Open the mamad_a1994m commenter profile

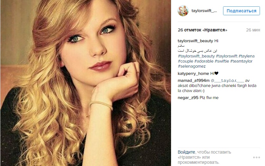pos(194,81)
